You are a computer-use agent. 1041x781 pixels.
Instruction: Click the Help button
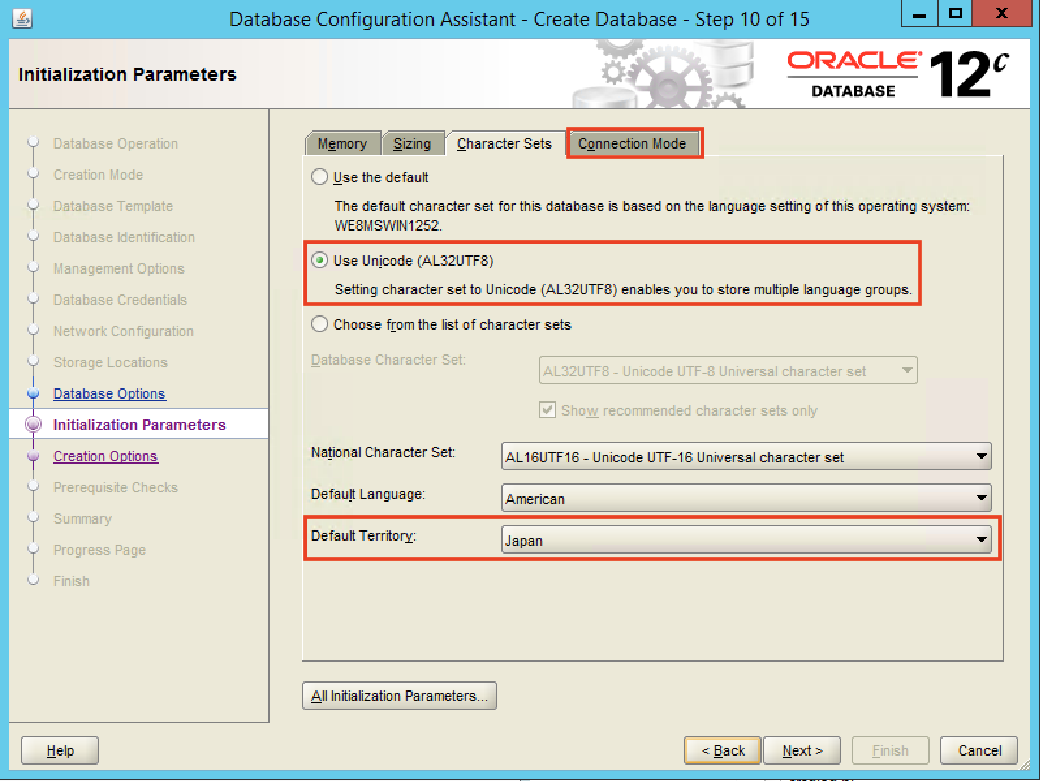[x=60, y=750]
